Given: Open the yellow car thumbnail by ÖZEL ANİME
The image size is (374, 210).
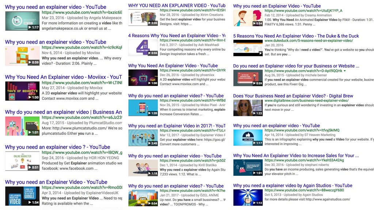Looking at the screenshot, I should (143, 198).
